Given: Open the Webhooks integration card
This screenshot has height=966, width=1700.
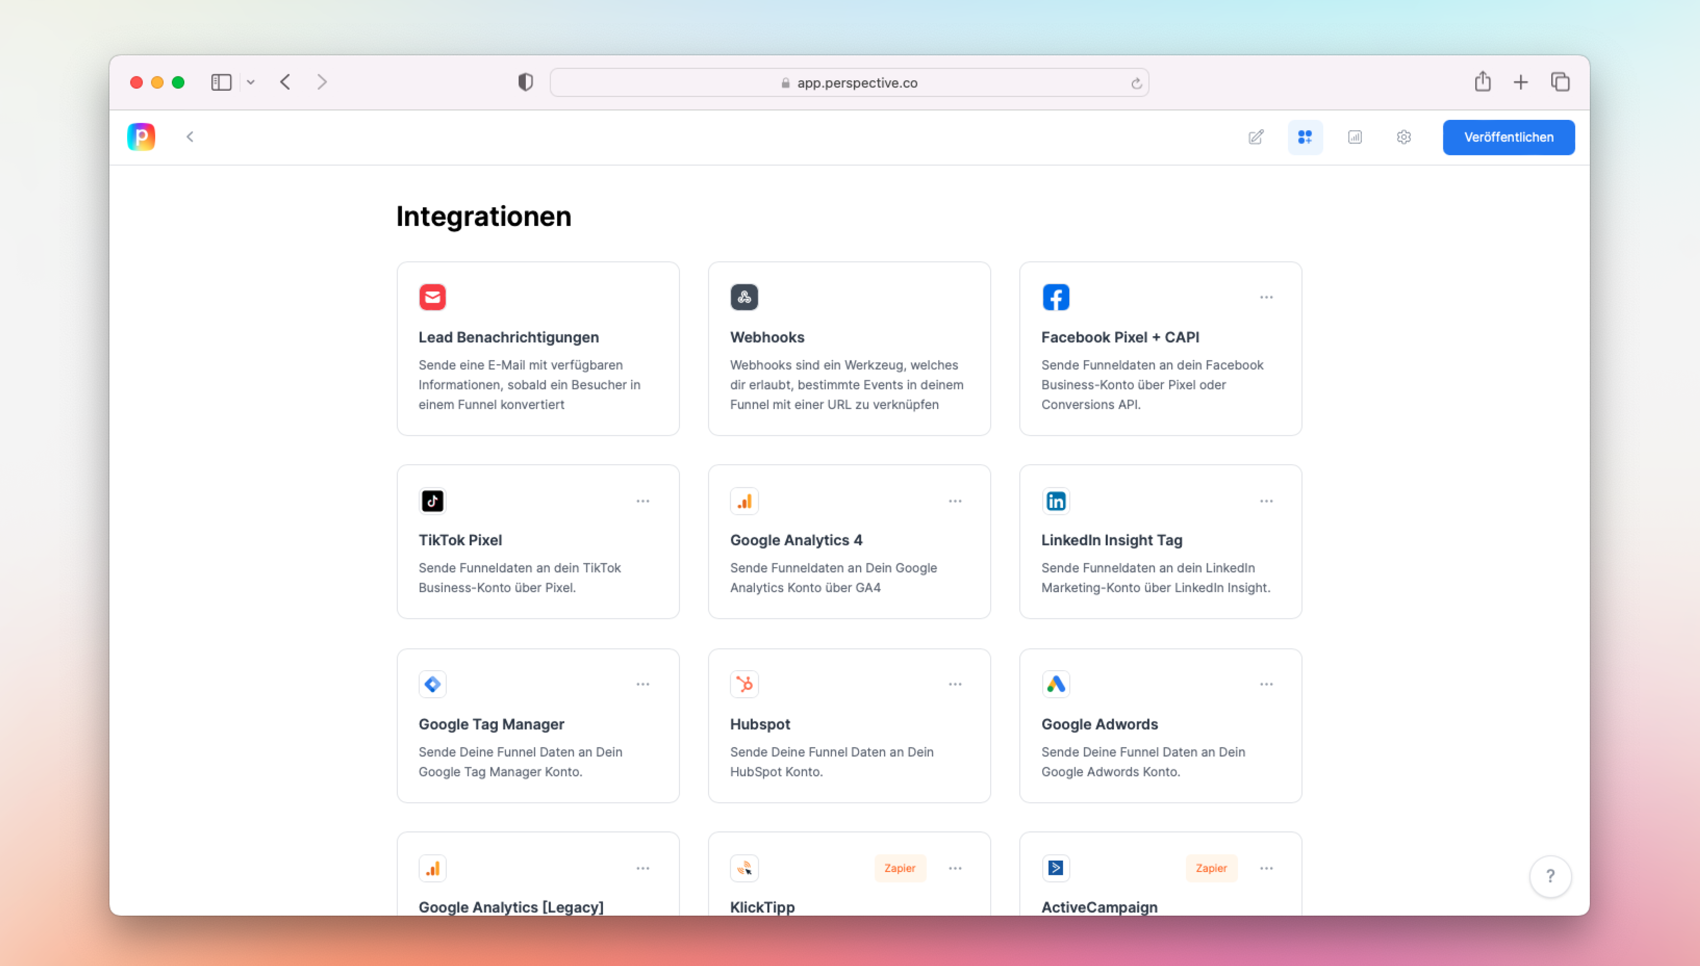Looking at the screenshot, I should (849, 348).
